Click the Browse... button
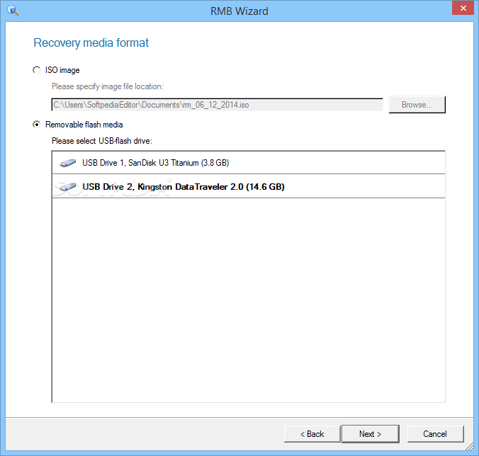Screen dimensions: 479x456 (417, 105)
